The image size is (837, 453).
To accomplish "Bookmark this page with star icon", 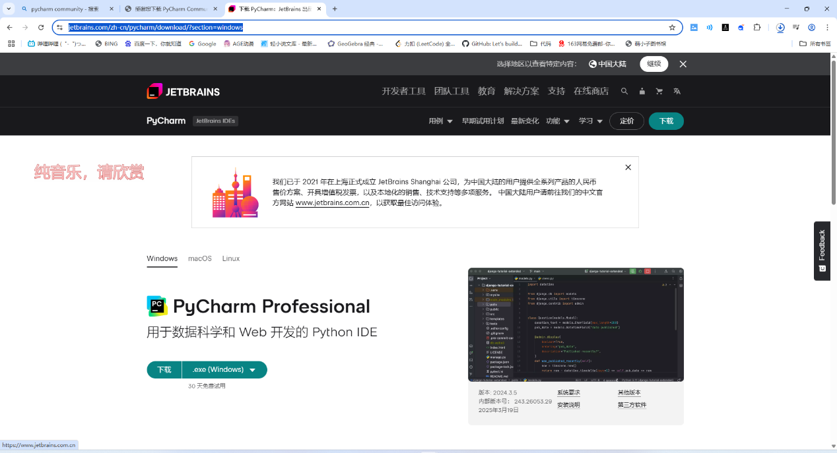I will click(x=672, y=28).
